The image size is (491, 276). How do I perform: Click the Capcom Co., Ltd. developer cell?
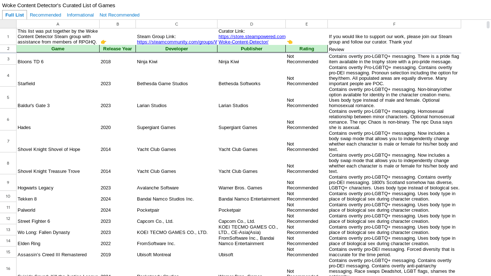tap(176, 218)
